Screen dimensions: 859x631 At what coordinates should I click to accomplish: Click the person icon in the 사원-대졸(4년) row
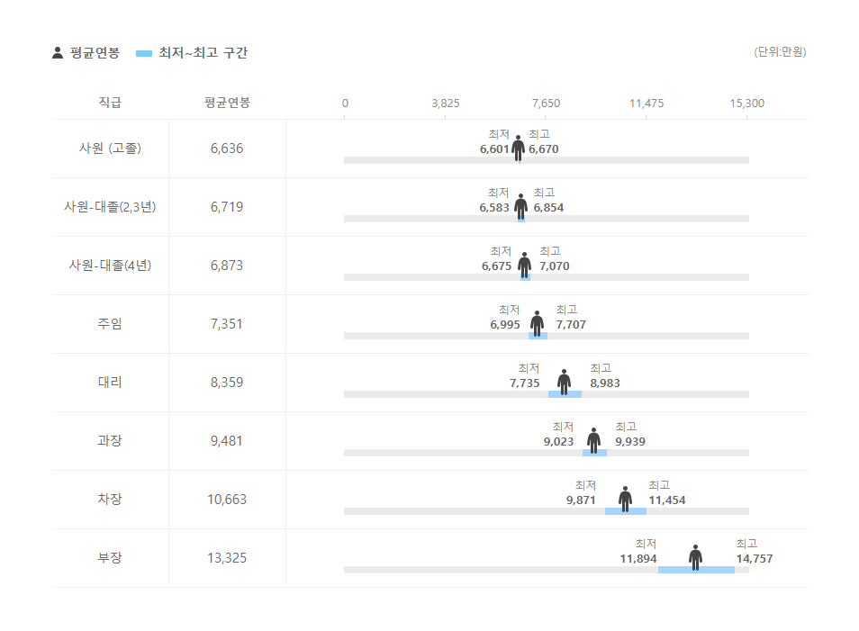[525, 265]
